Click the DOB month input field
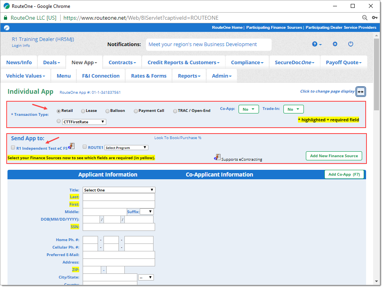Viewport: 383px width, 288px height. click(91, 219)
